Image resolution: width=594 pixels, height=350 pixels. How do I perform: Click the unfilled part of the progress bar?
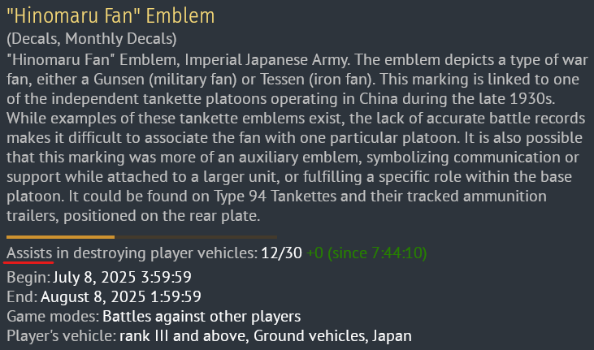pyautogui.click(x=196, y=237)
